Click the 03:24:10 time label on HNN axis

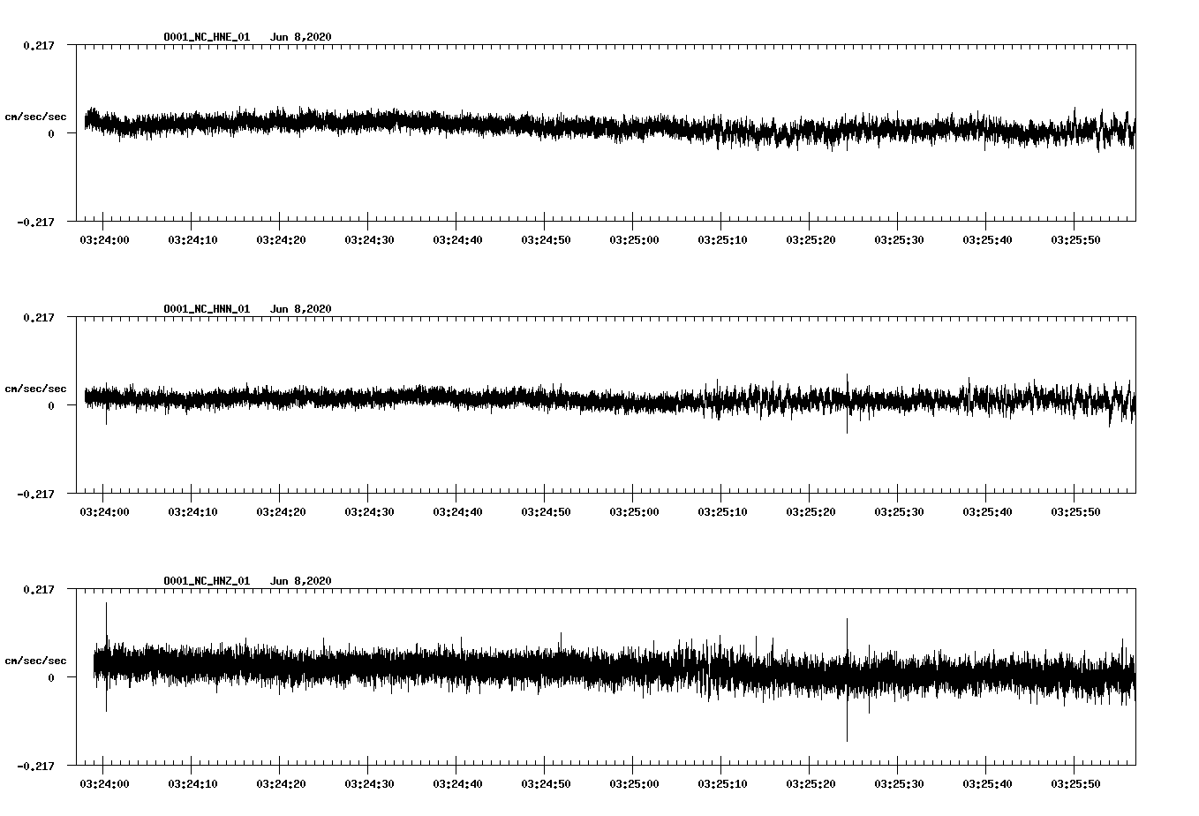coord(192,511)
